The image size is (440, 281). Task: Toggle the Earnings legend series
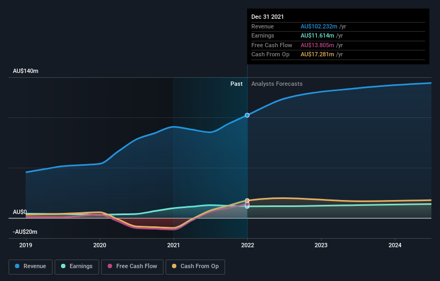pyautogui.click(x=77, y=267)
